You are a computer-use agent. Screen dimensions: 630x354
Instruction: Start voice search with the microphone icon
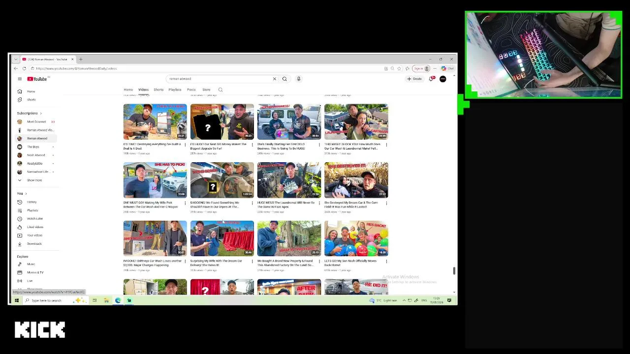pyautogui.click(x=298, y=79)
